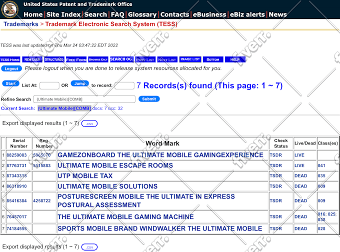Image resolution: width=340 pixels, height=252 pixels.
Task: Open SPORTS MOBILE BRAND WINDWALKER word mark
Action: (160, 228)
